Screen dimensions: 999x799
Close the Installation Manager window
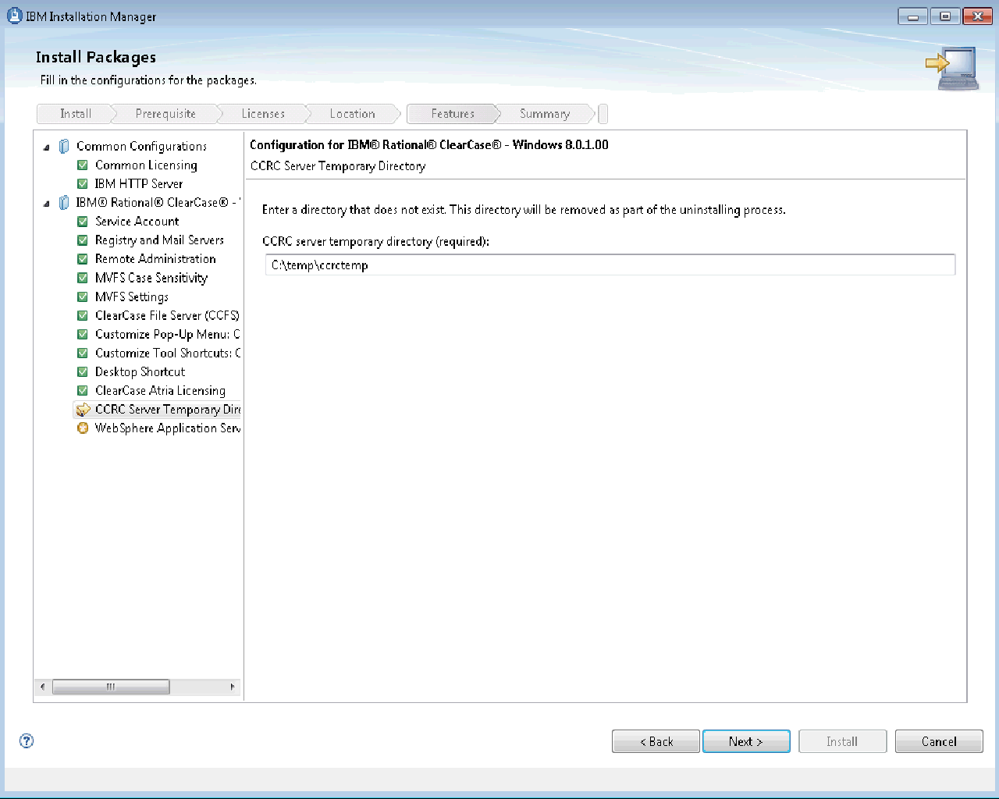pyautogui.click(x=977, y=16)
